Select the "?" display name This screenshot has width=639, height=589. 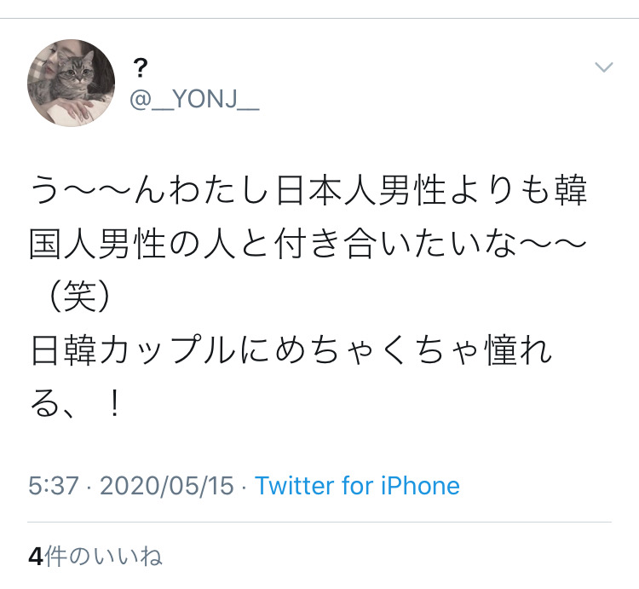click(141, 68)
